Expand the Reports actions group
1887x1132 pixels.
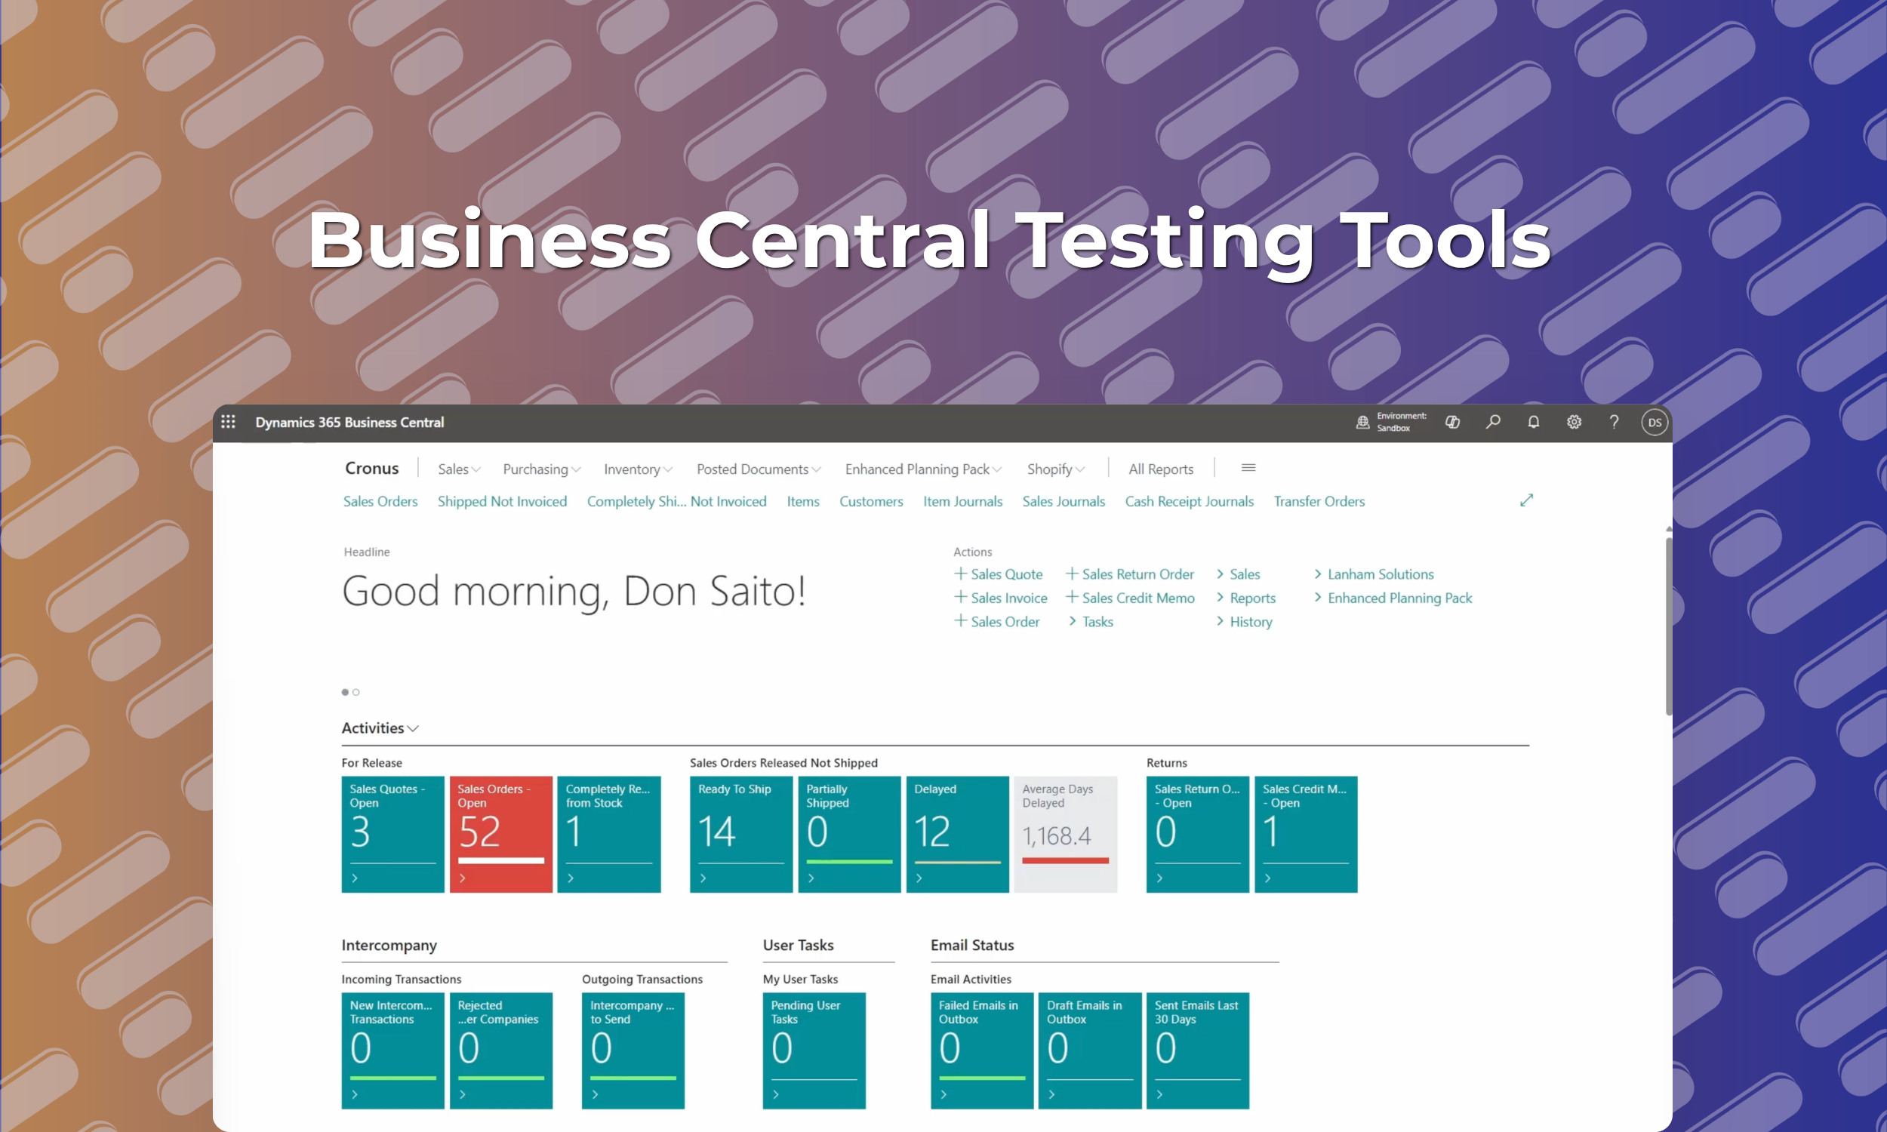[x=1245, y=598]
